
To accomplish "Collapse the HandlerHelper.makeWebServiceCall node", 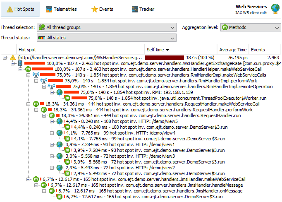I will (x=21, y=69).
